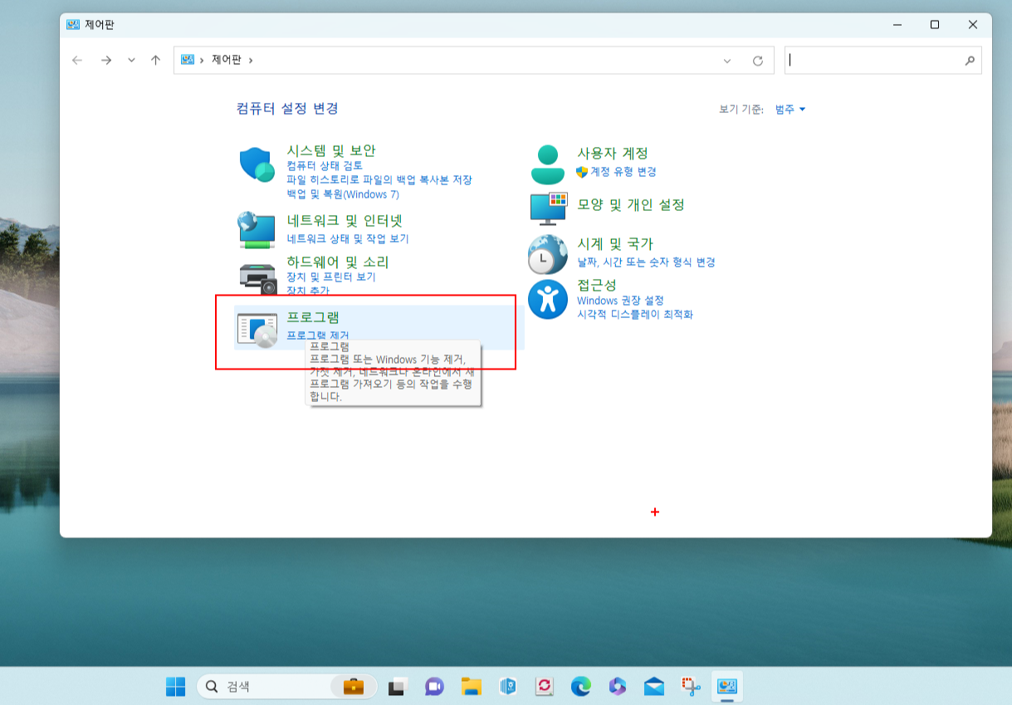Open the Mail app from taskbar
This screenshot has width=1012, height=705.
click(x=654, y=687)
